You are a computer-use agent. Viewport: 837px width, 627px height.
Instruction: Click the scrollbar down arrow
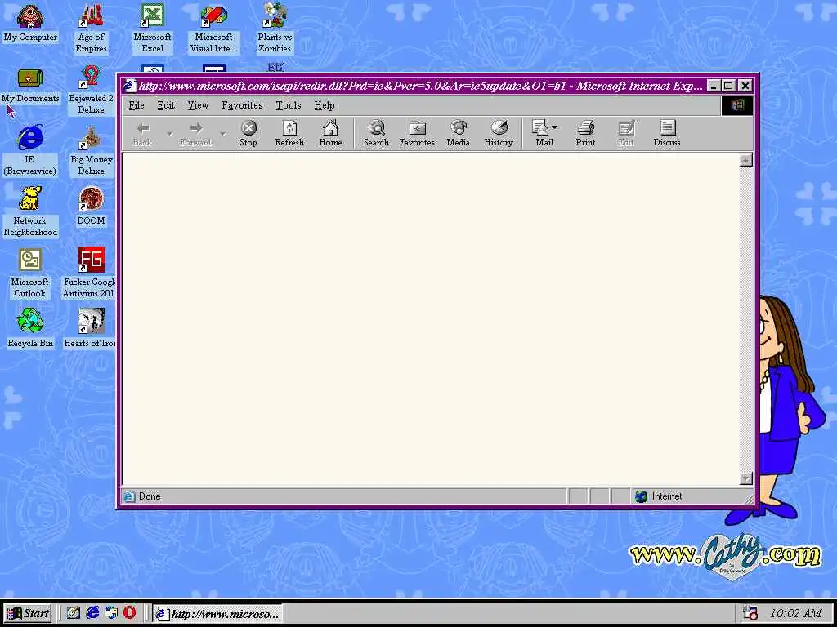point(746,478)
